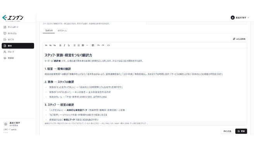Apply Heading 2 from editor toolbar
254x149 pixels.
(50, 45)
